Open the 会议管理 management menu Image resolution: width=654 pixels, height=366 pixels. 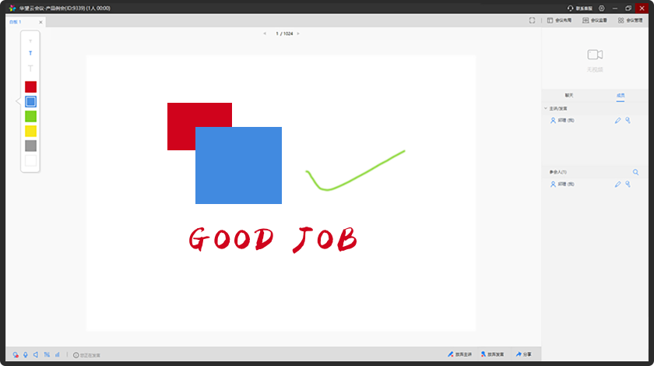[x=630, y=21]
